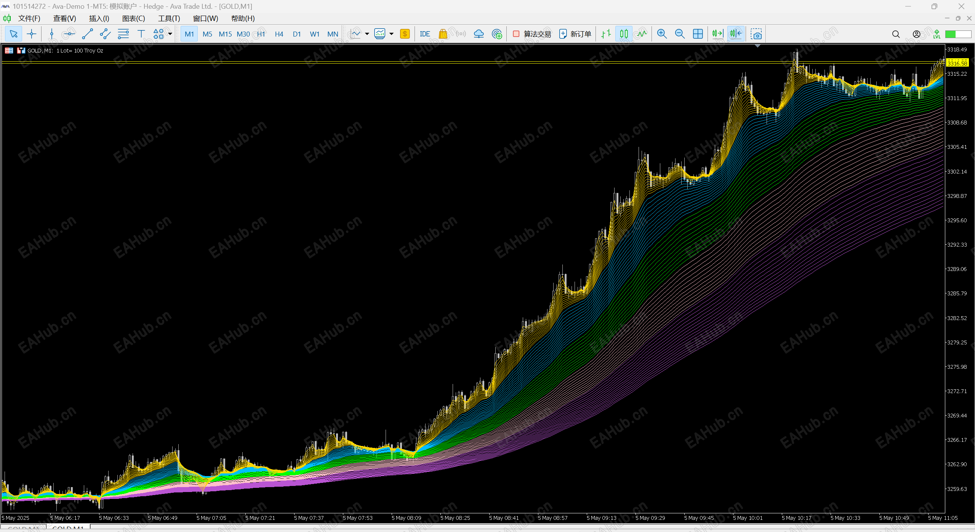The image size is (975, 532).
Task: Toggle the 算法交易 algo trading button
Action: point(532,34)
